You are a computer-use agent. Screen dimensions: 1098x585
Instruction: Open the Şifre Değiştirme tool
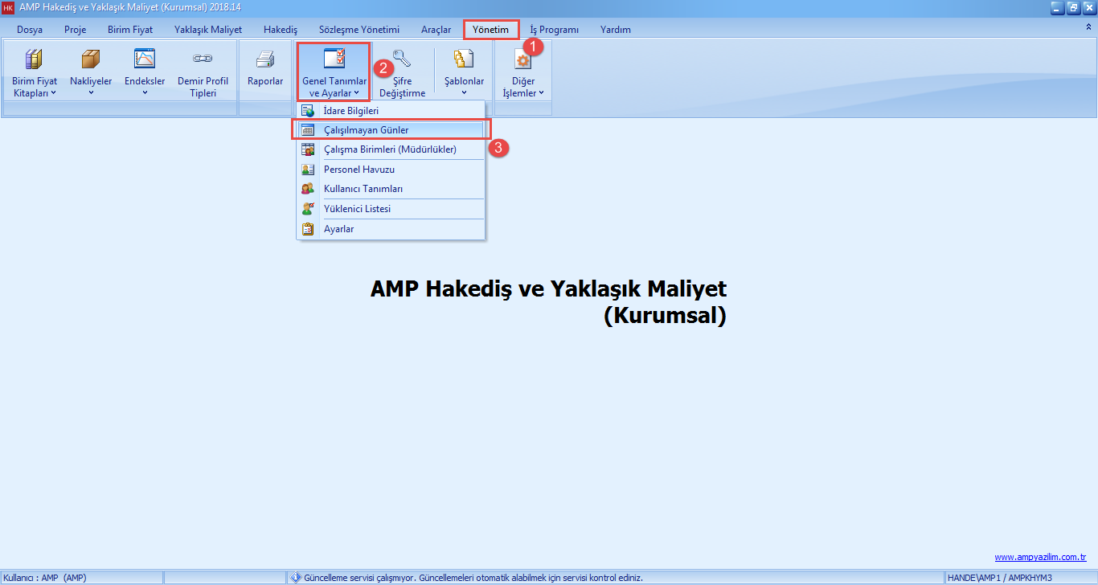pyautogui.click(x=402, y=72)
